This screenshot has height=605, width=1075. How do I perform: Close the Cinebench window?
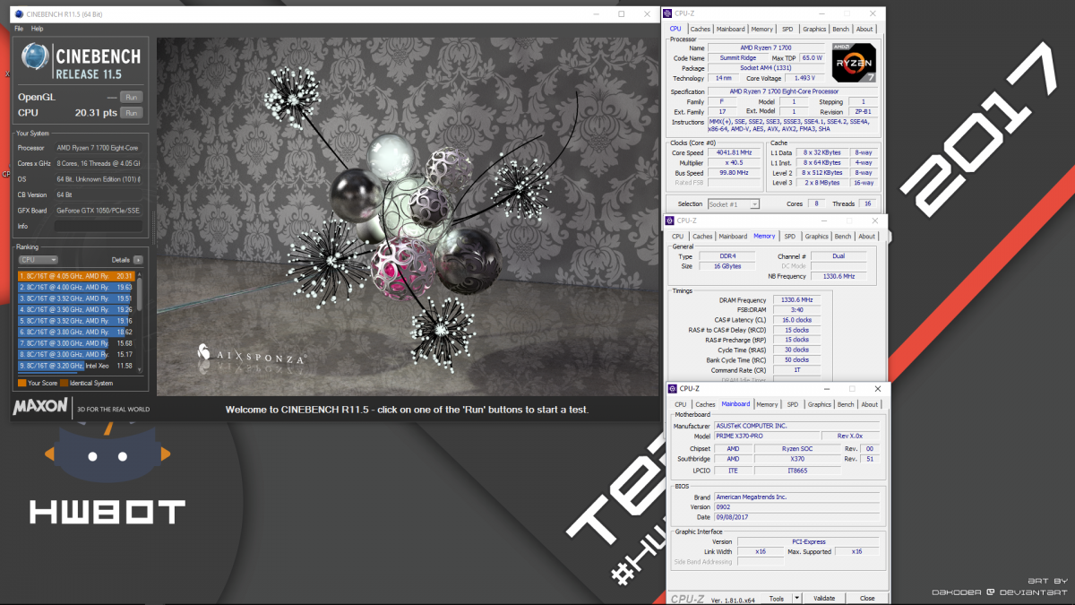click(x=649, y=14)
